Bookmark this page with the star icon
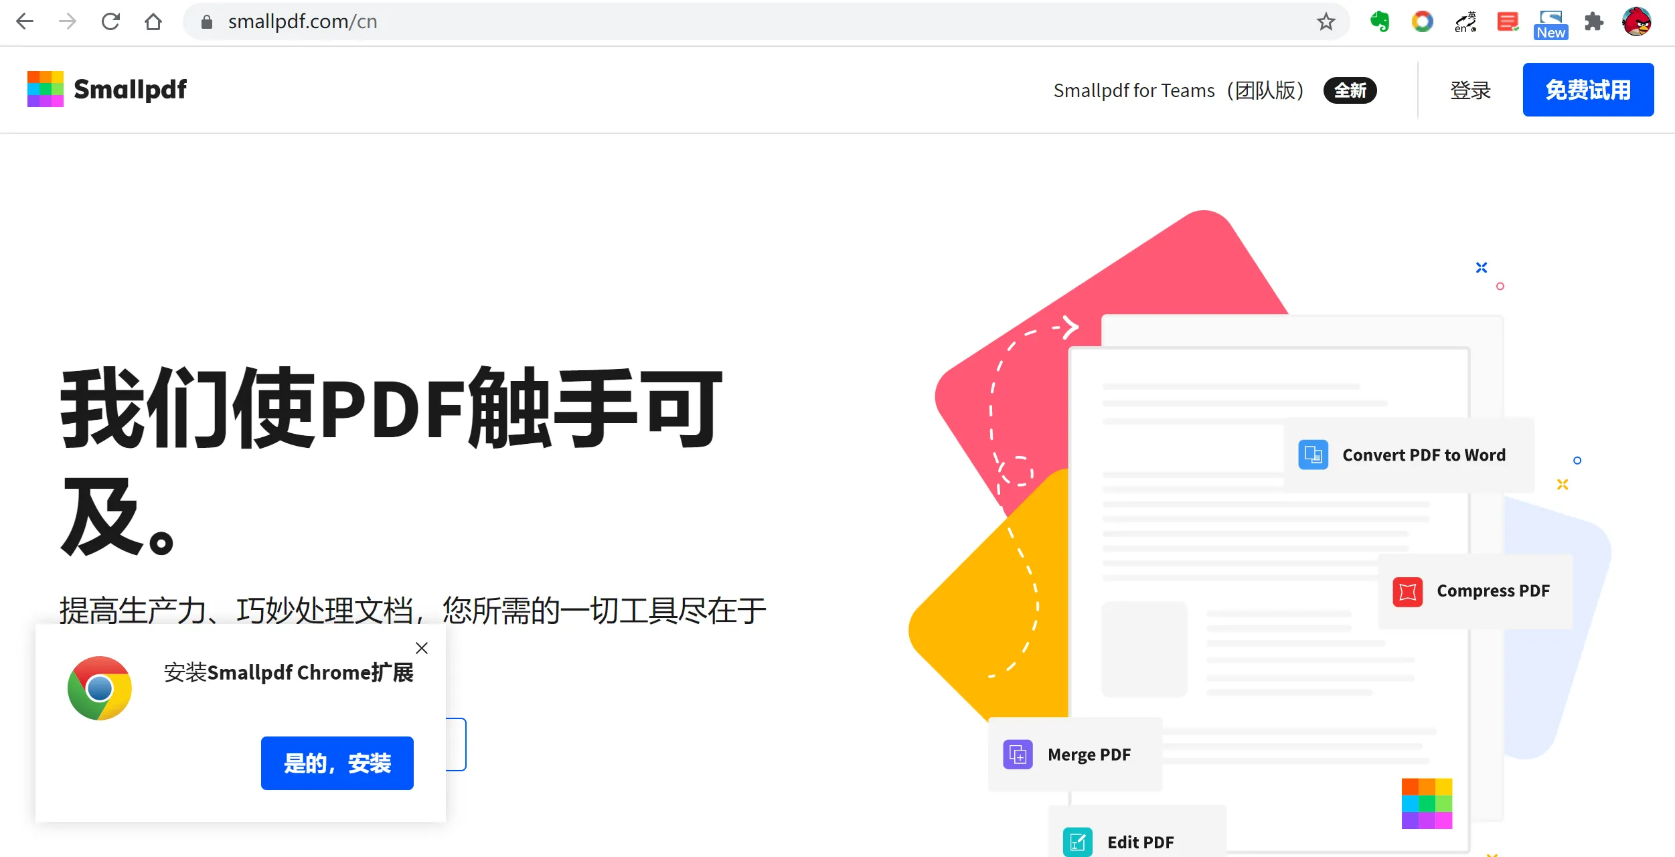The width and height of the screenshot is (1675, 857). tap(1326, 22)
